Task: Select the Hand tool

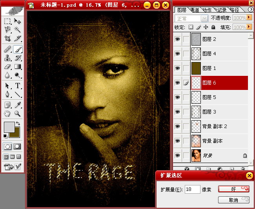Action: (x=7, y=114)
